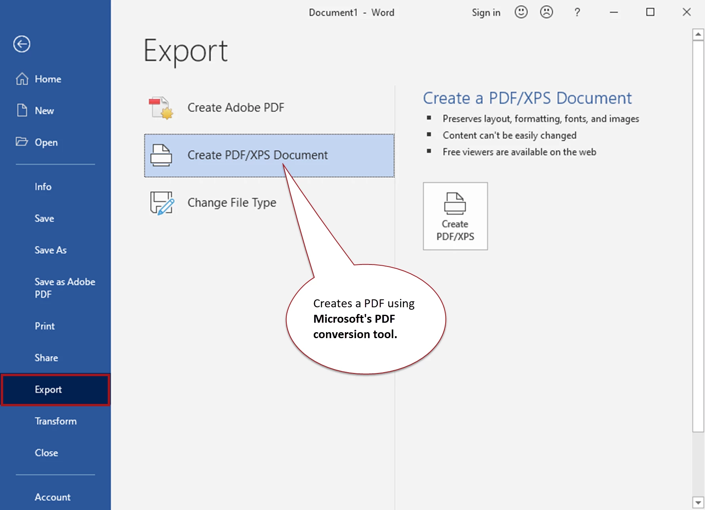Click the Create Adobe PDF label
Image resolution: width=705 pixels, height=510 pixels.
[236, 108]
